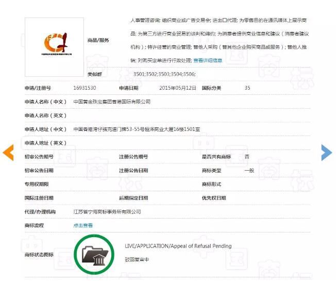Go to next trademark with blue arrow
Image resolution: width=336 pixels, height=282 pixels.
pos(327,153)
